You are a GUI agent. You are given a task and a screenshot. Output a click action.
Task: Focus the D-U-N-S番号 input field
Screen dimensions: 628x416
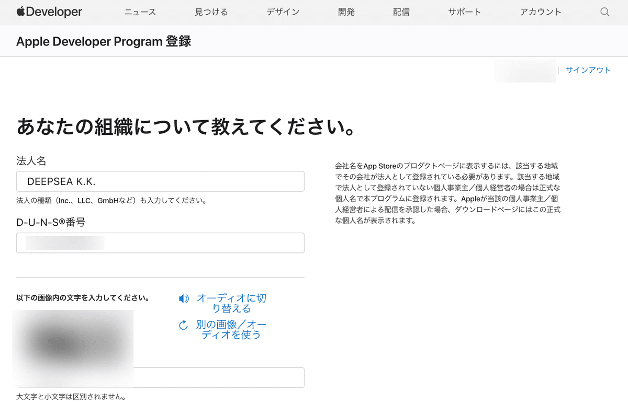(160, 243)
